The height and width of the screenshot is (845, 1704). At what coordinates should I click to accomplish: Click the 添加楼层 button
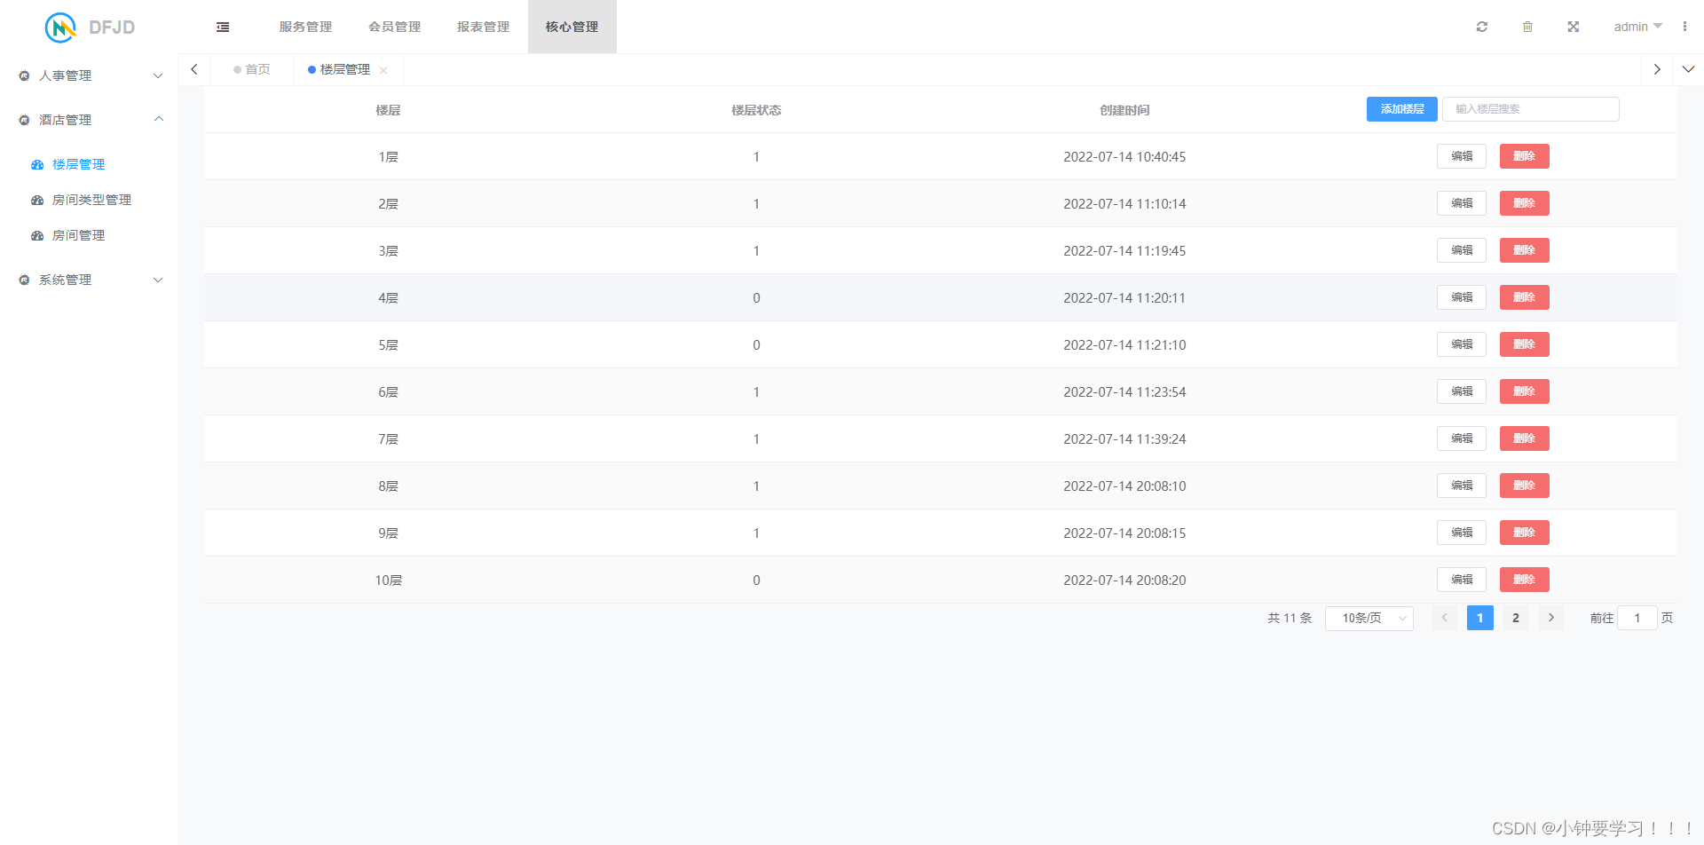pos(1401,109)
